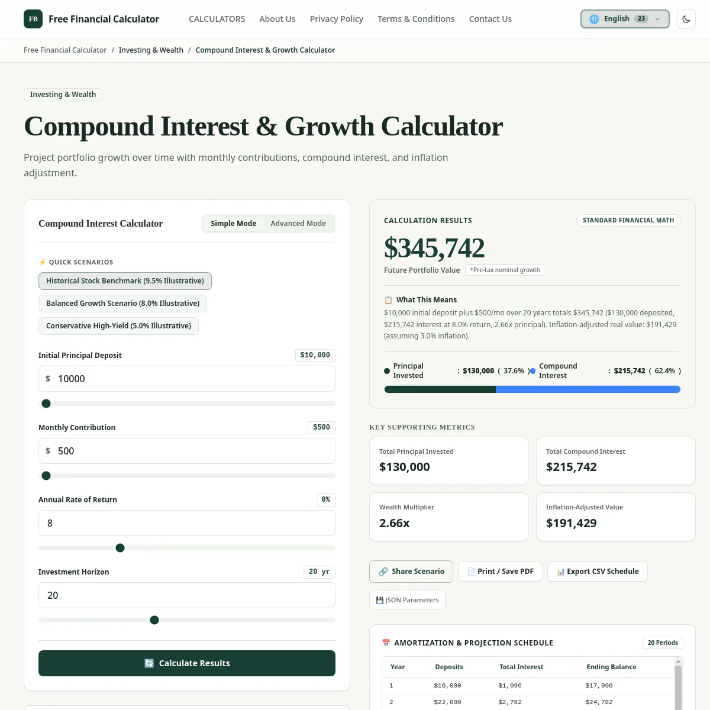
Task: Toggle dark mode moon icon
Action: tap(686, 19)
